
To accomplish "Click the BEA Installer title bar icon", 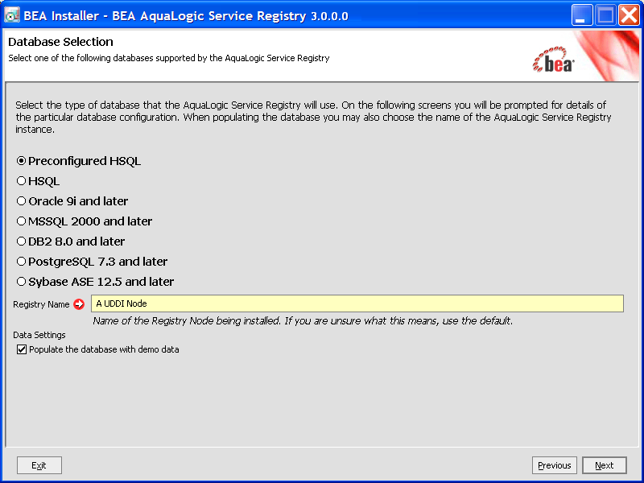I will [x=12, y=15].
